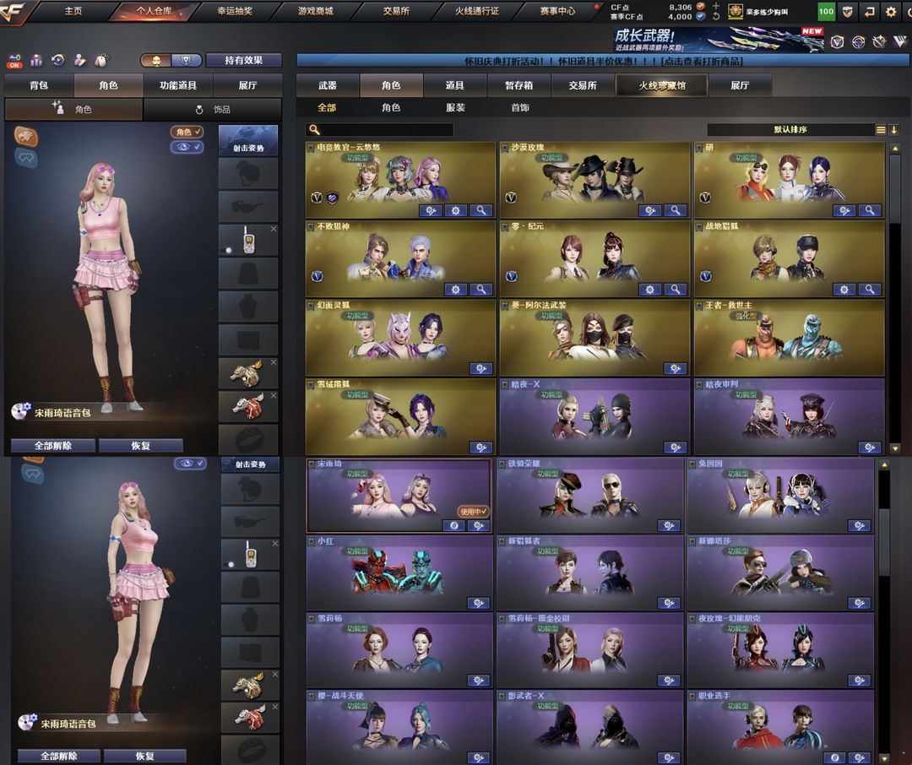The width and height of the screenshot is (912, 765).
Task: Click the magnifier icon on 零·纪元 card
Action: coord(676,289)
